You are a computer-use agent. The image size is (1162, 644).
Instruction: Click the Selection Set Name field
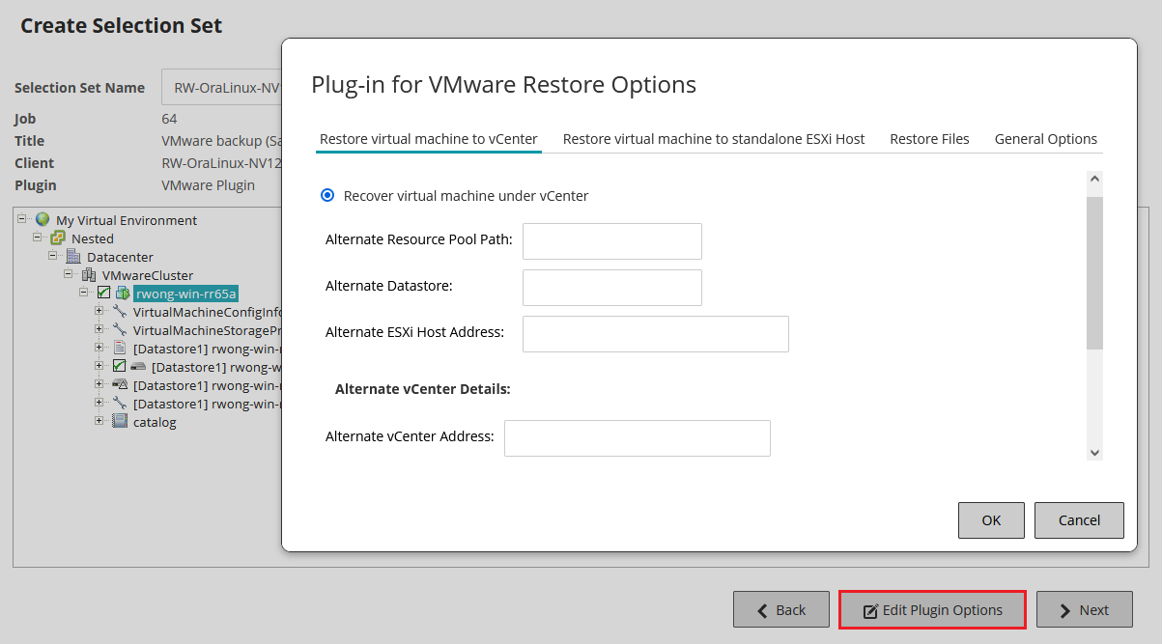(221, 88)
